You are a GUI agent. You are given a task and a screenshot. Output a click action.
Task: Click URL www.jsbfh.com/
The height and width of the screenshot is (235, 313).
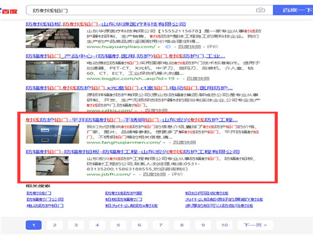tap(109, 174)
